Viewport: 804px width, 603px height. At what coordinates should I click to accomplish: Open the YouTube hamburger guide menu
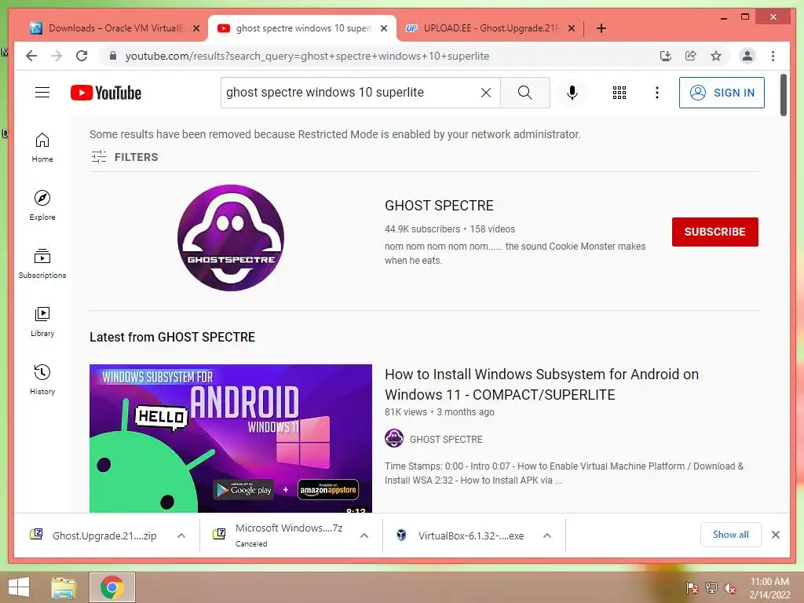42,93
